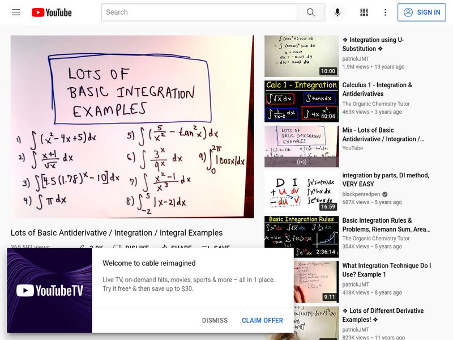The width and height of the screenshot is (453, 340).
Task: Dismiss the YouTube TV offer
Action: coord(215,320)
